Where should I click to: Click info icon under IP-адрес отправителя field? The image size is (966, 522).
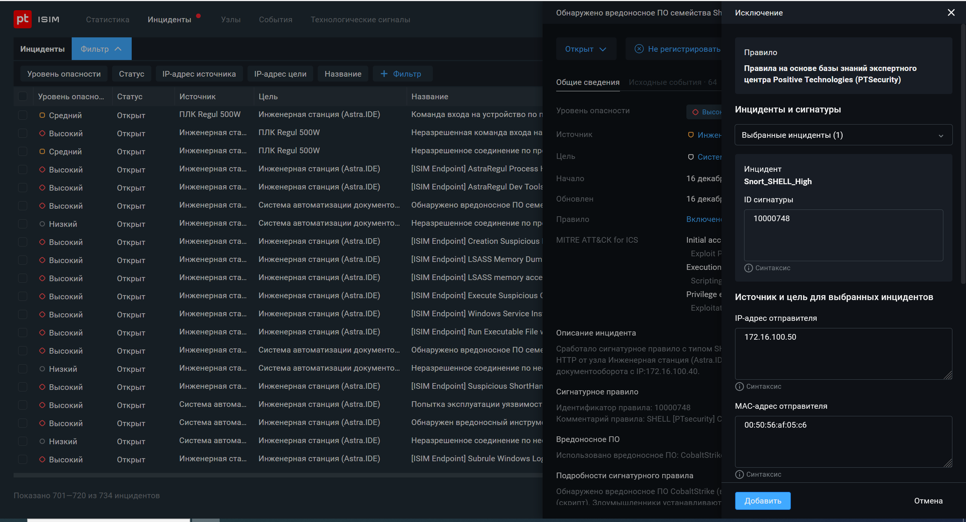click(739, 386)
